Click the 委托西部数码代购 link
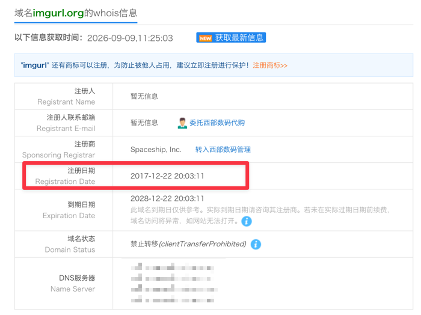Viewport: 421px width, 315px height. click(217, 123)
